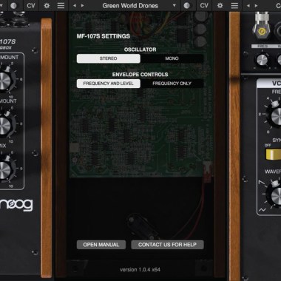Click the half-moon circle icon in the left panel header
Screen dimensions: 281x281
[13, 5]
